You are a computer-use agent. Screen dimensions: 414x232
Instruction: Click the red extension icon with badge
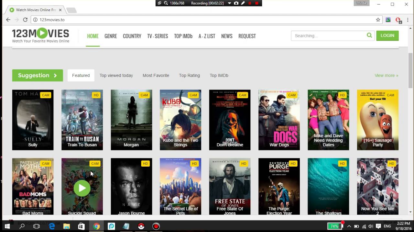point(398,20)
